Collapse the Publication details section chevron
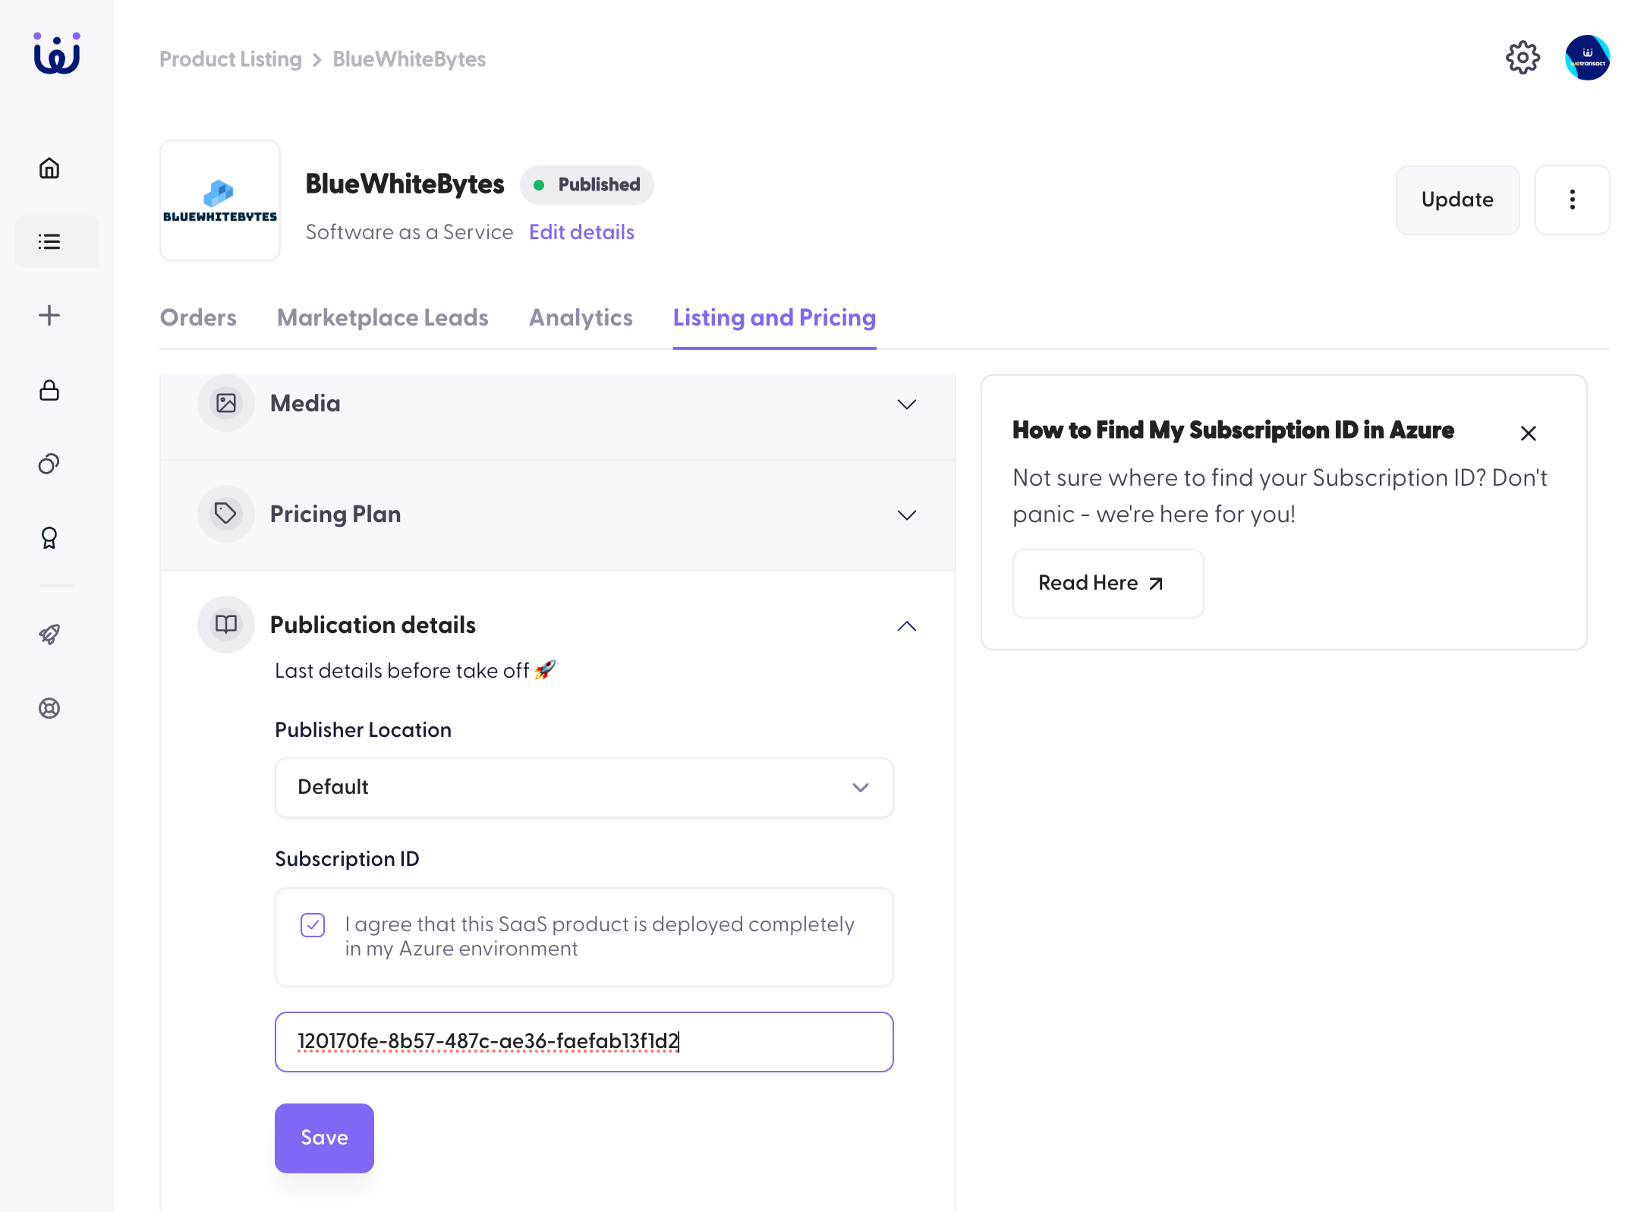The height and width of the screenshot is (1212, 1650). tap(906, 625)
